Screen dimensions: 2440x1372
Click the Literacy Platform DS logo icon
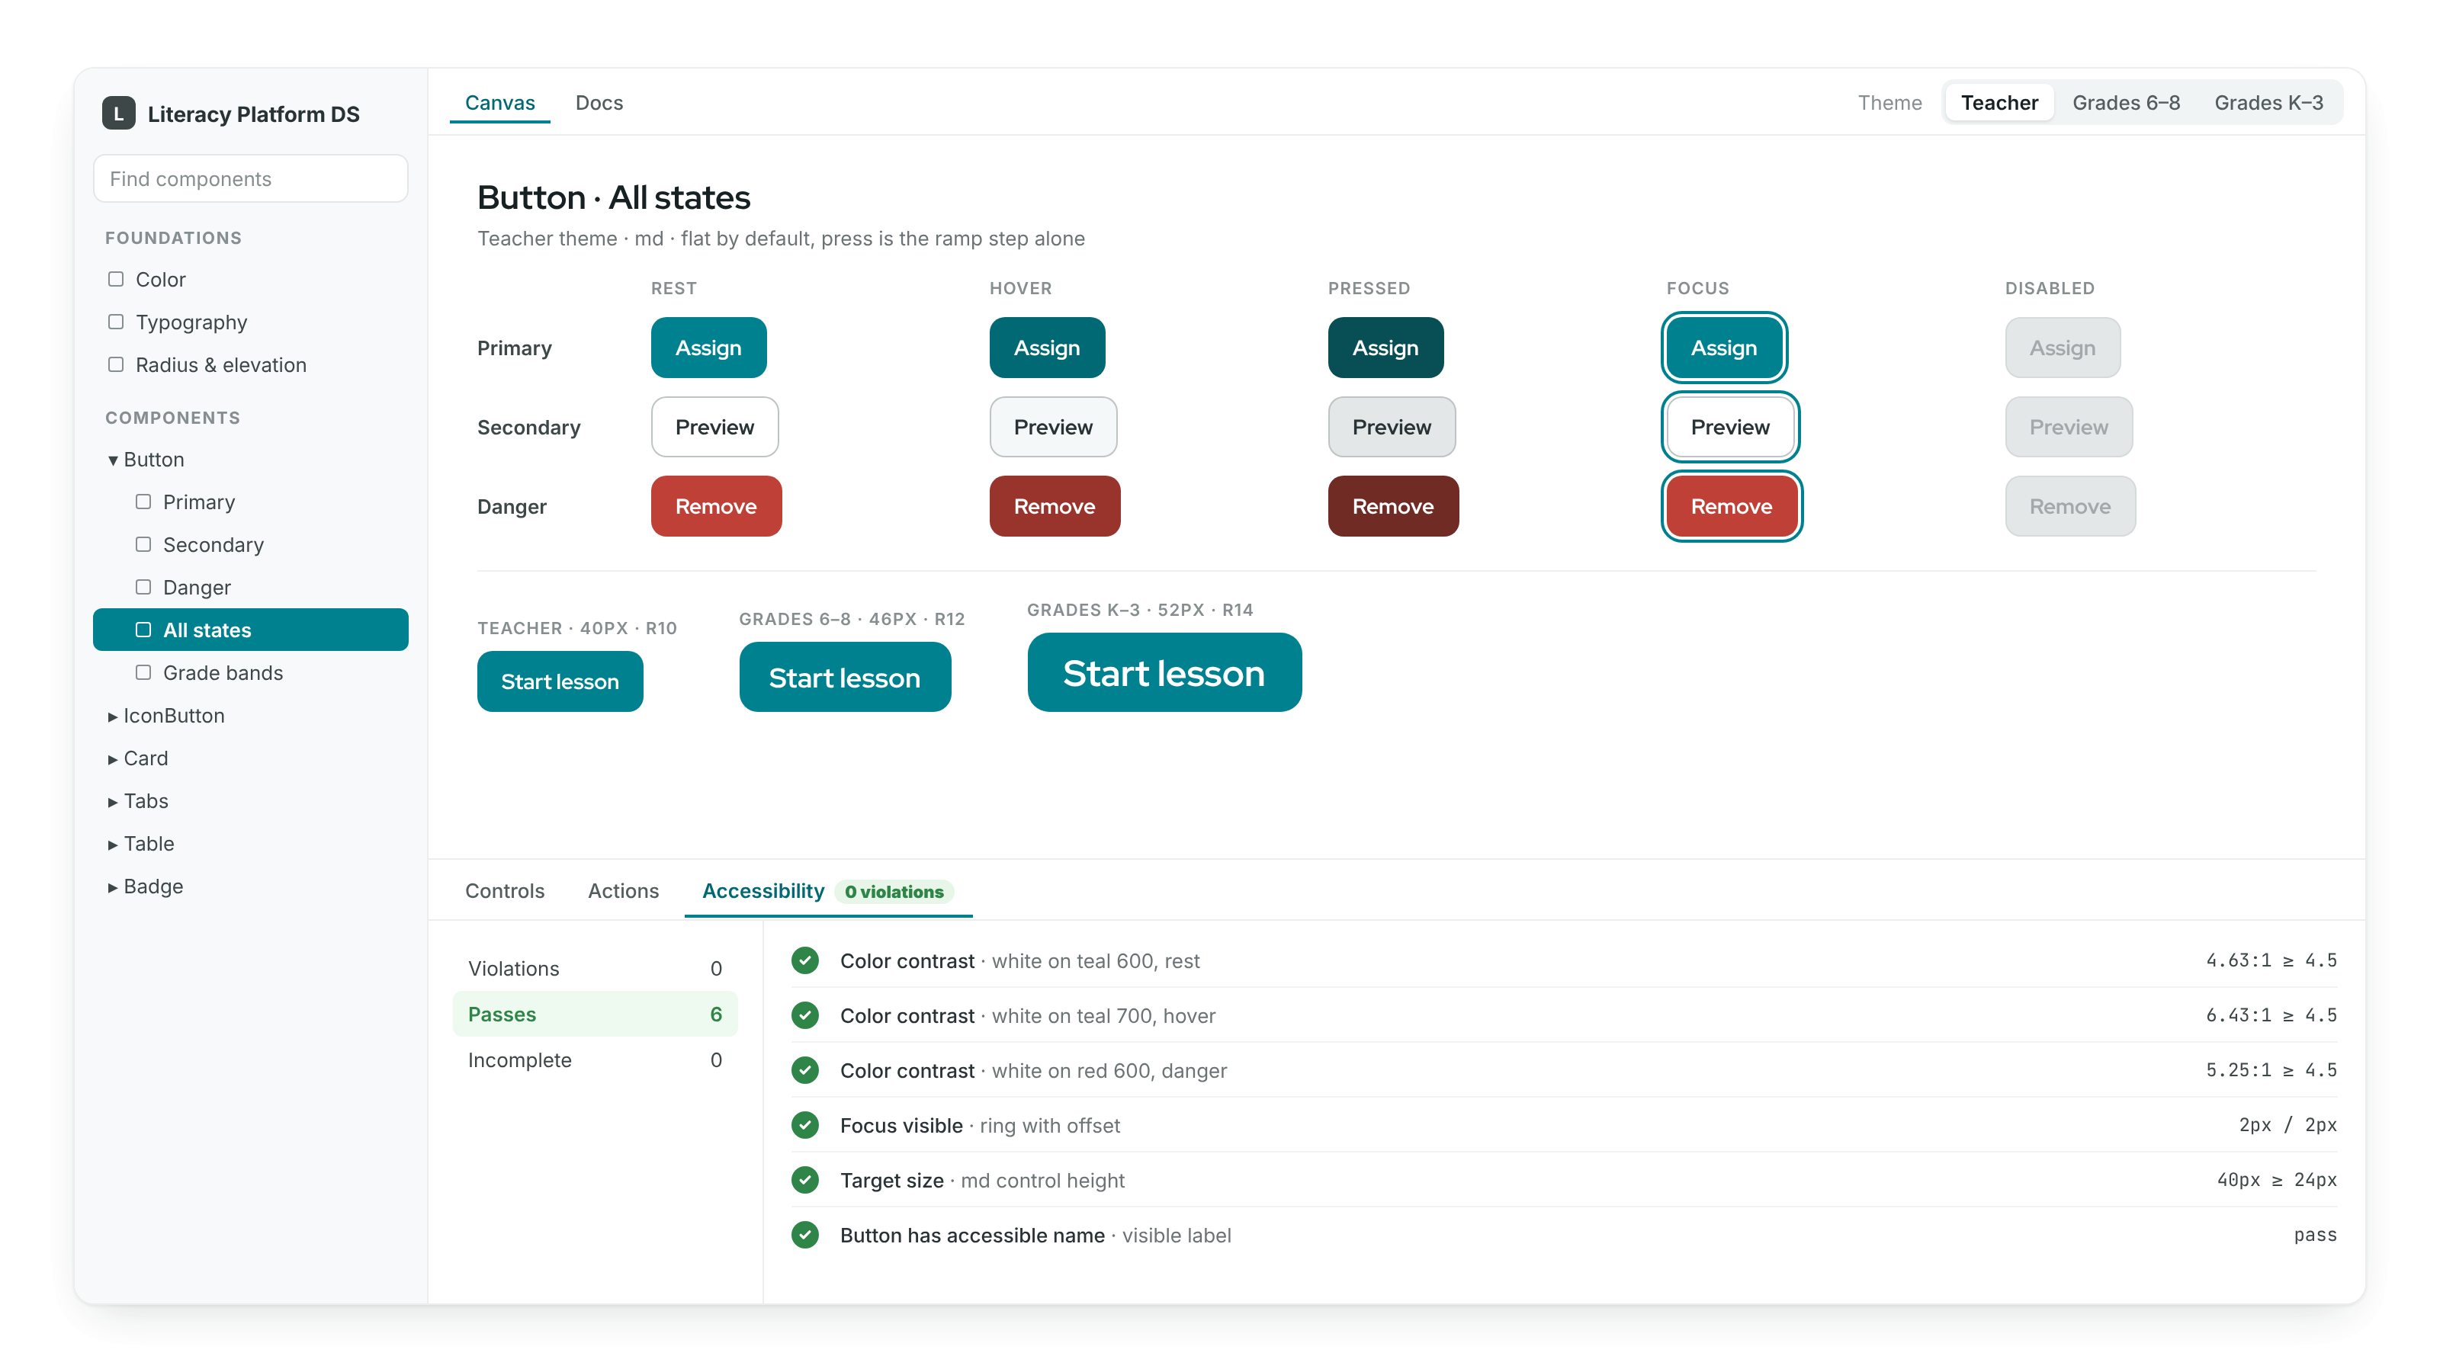[118, 114]
